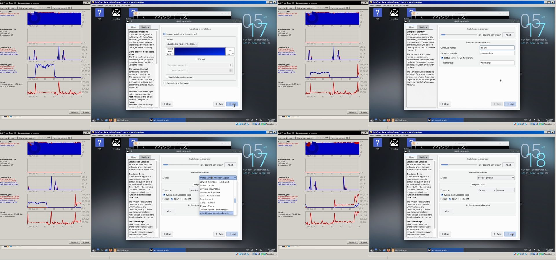Open the file manager icon in the 13% progress VM taskbar
The width and height of the screenshot is (556, 260).
pos(106,250)
